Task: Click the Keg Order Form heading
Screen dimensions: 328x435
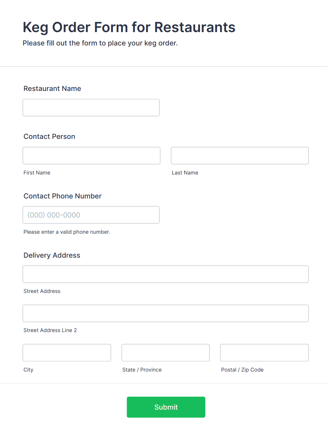Action: click(129, 27)
